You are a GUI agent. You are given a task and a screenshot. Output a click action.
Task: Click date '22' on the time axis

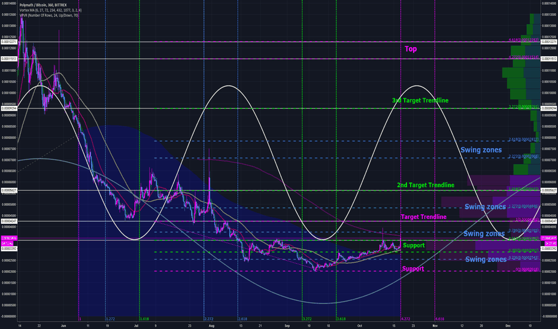coord(39,325)
